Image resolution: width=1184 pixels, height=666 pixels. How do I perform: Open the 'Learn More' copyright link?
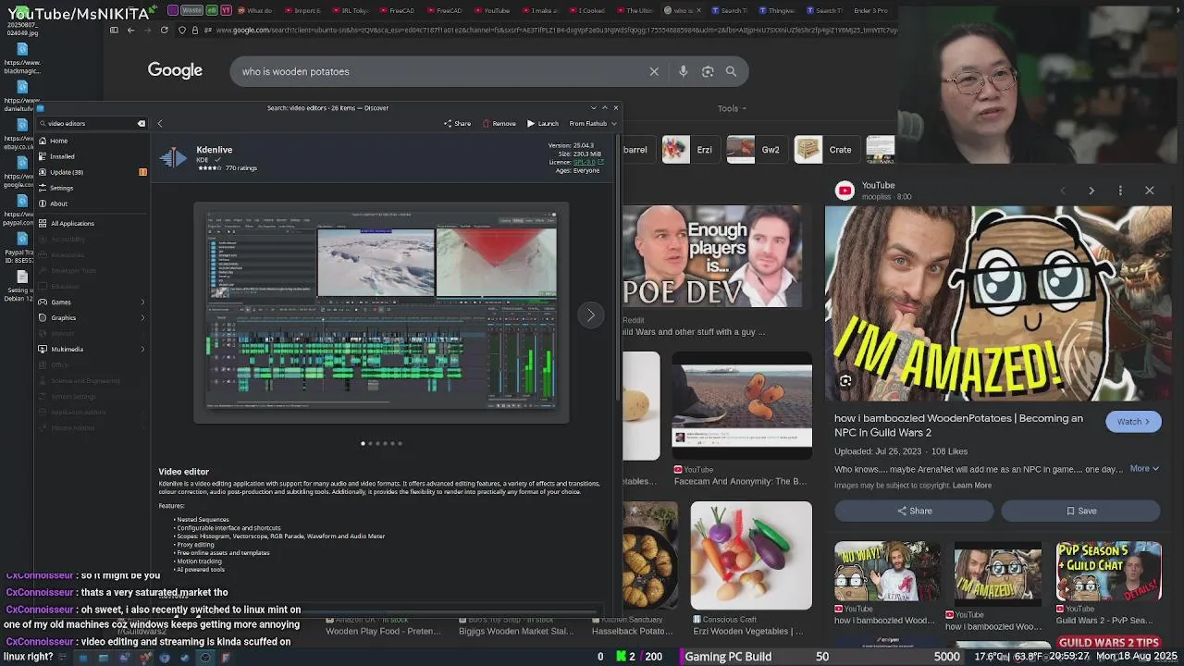[x=971, y=486]
